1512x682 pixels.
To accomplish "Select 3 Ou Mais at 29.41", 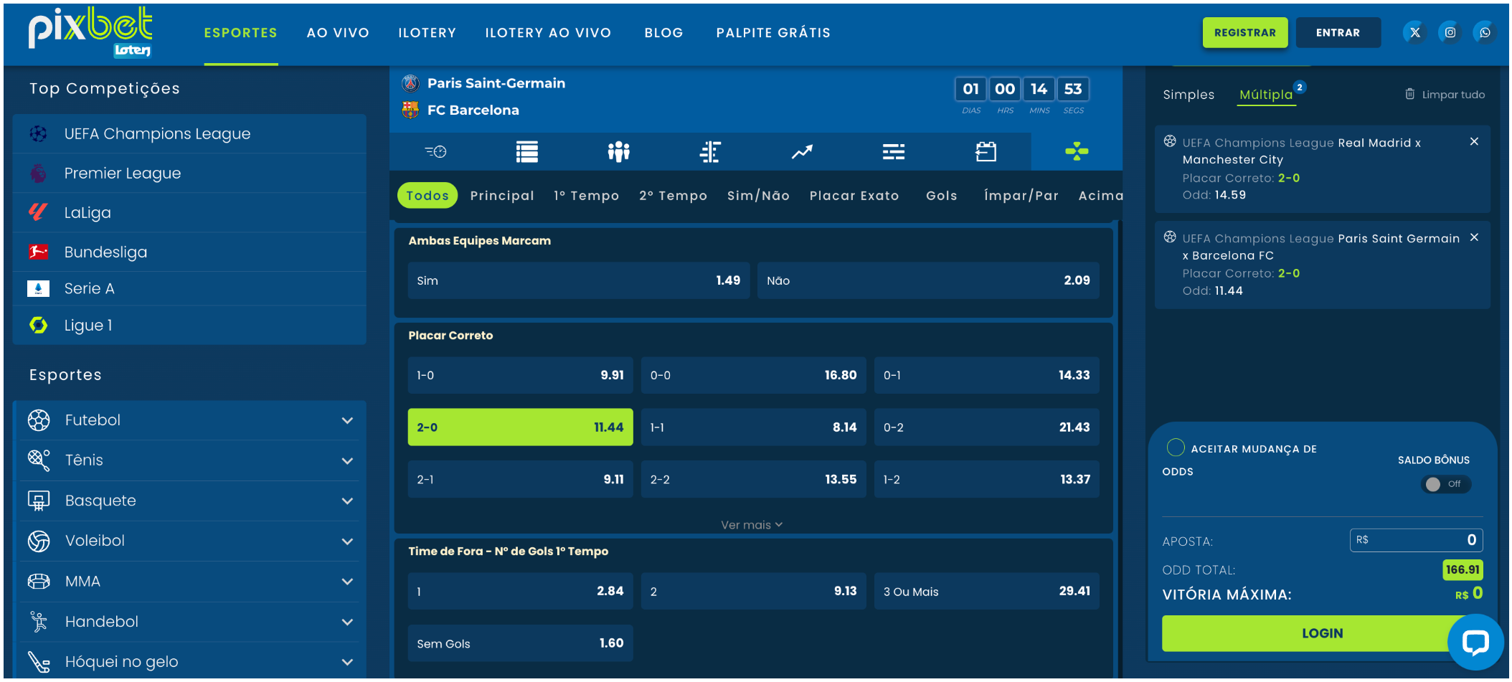I will coord(986,591).
